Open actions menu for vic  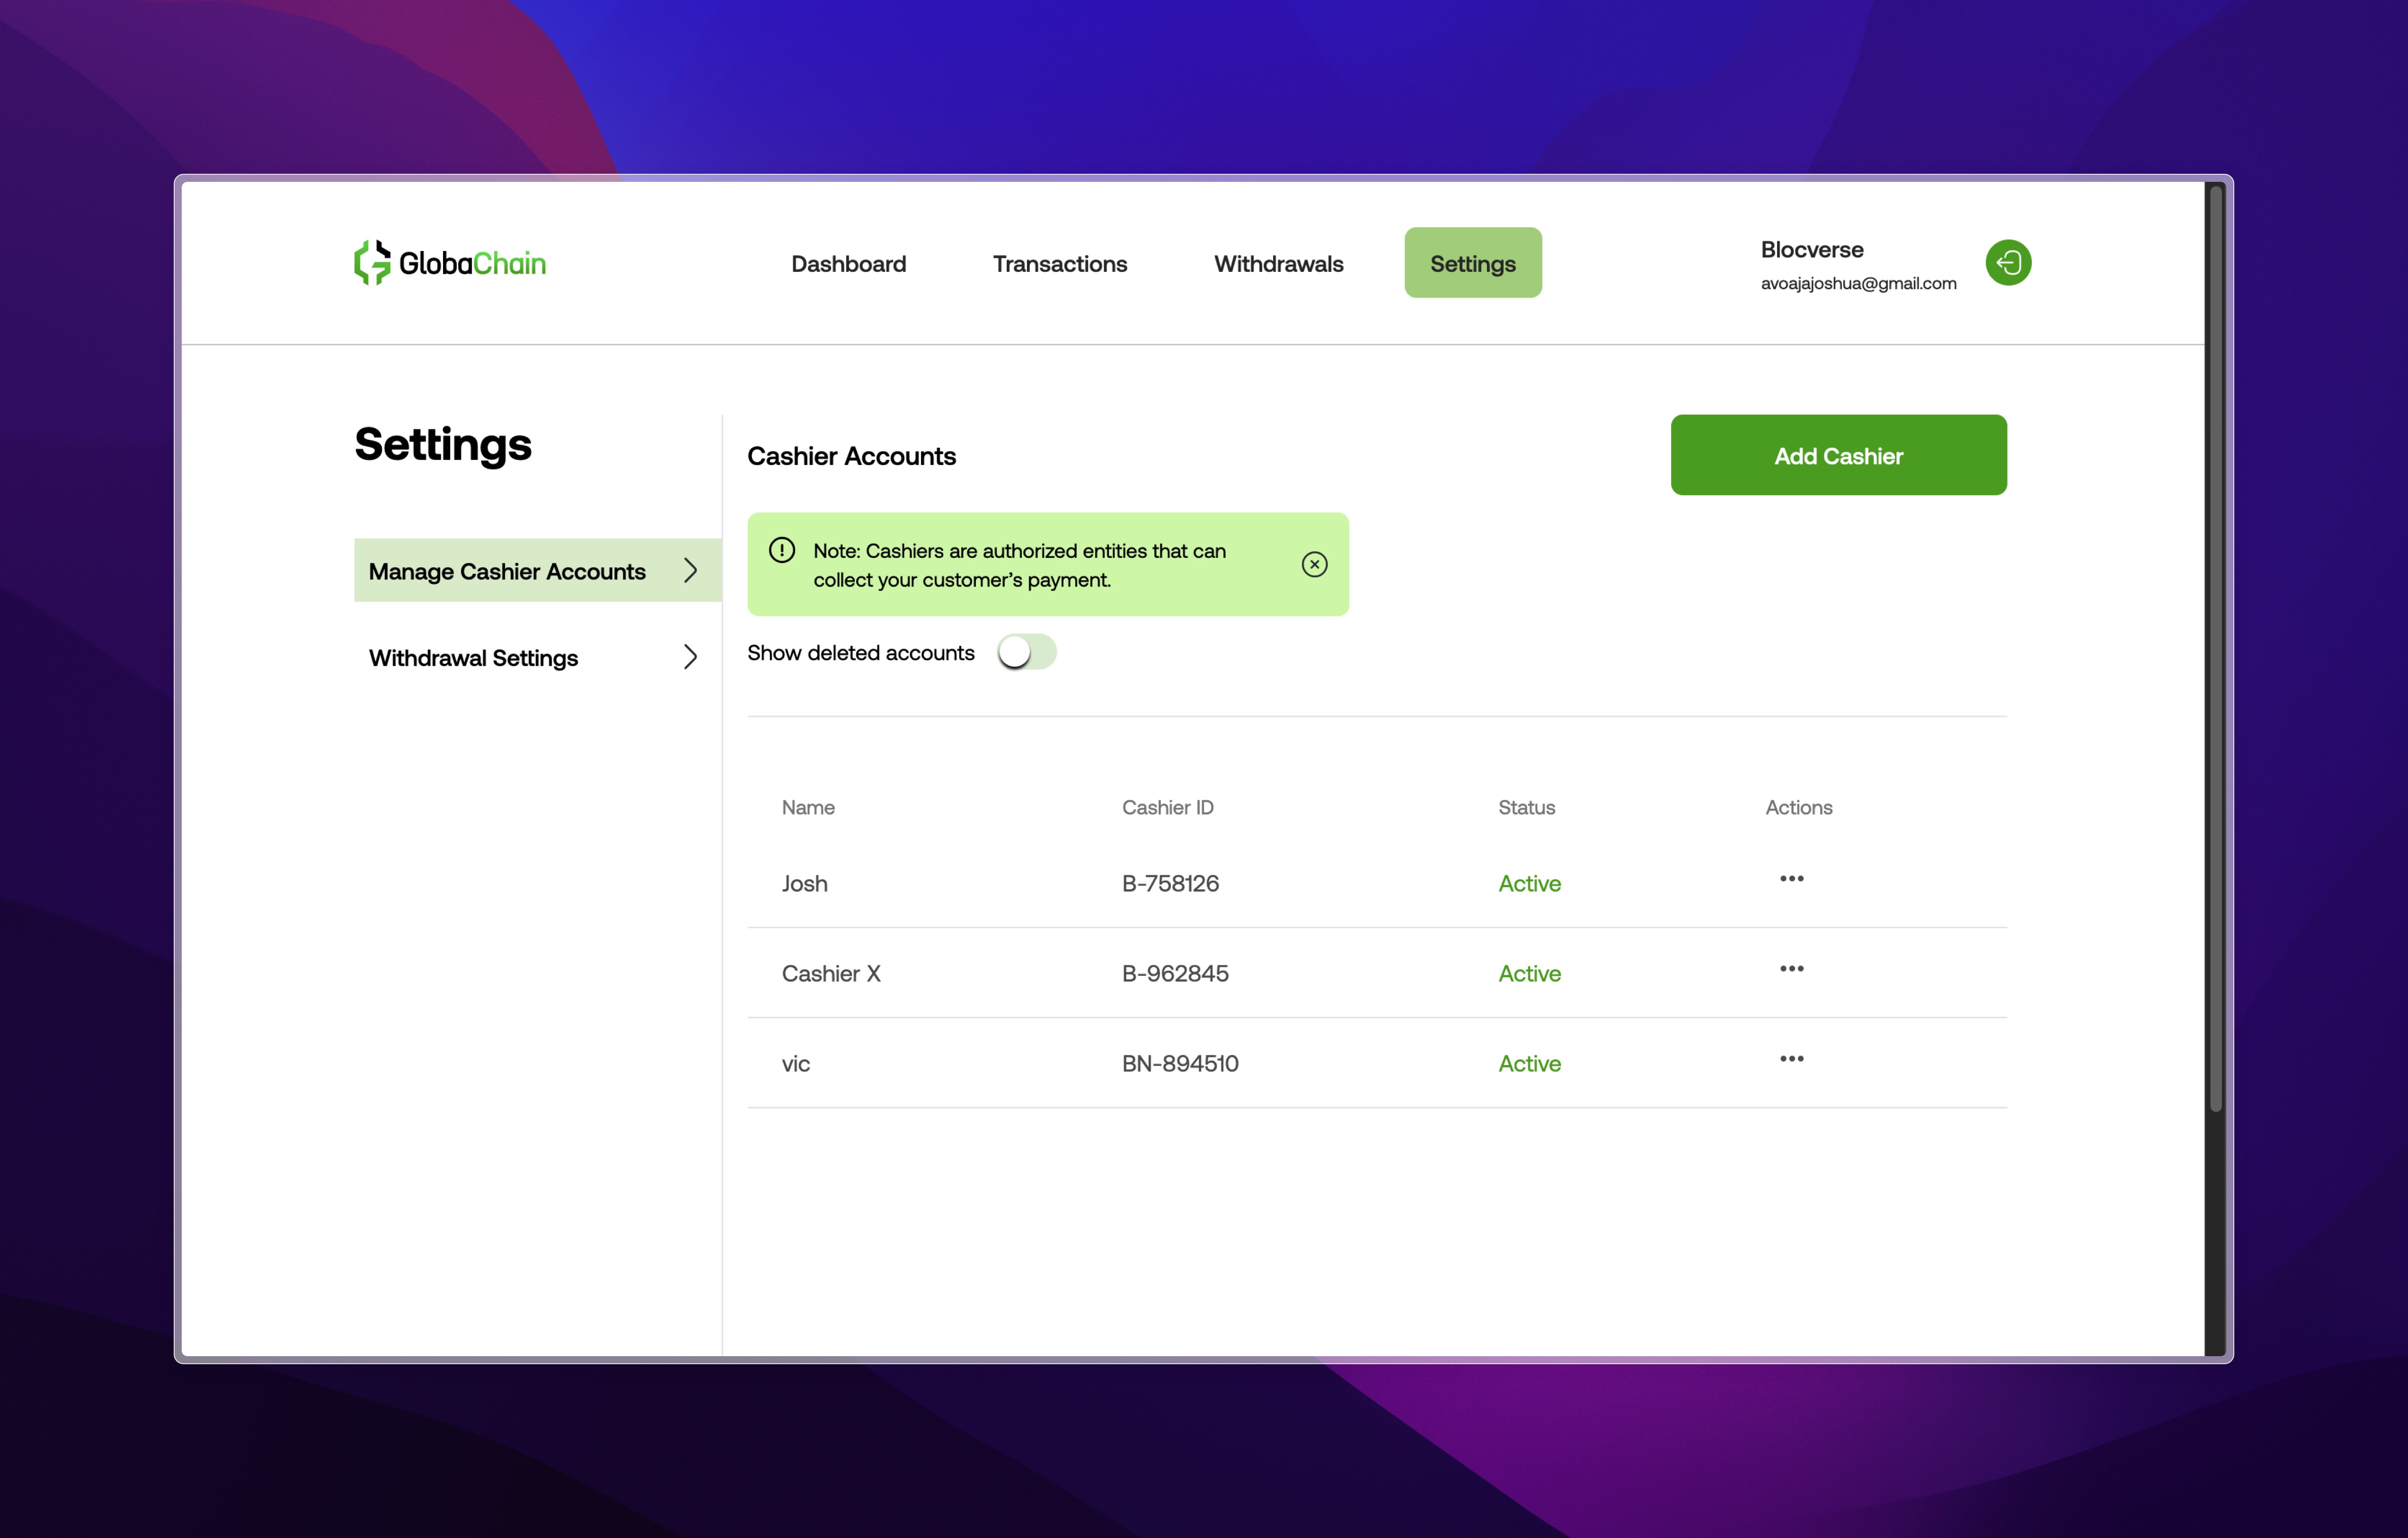[x=1791, y=1059]
